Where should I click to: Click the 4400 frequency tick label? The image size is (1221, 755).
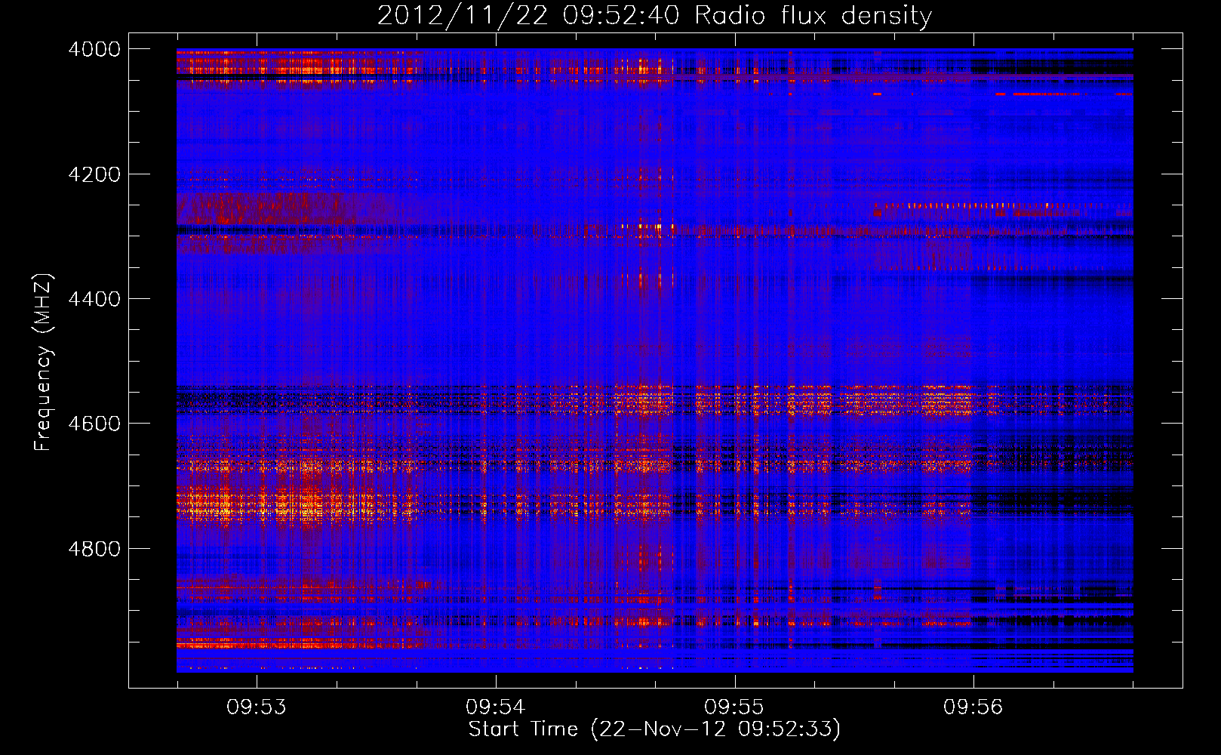click(94, 299)
